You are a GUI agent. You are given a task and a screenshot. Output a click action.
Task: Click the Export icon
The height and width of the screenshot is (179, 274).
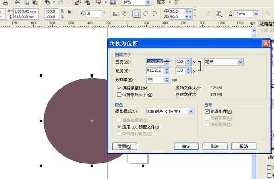87,2
